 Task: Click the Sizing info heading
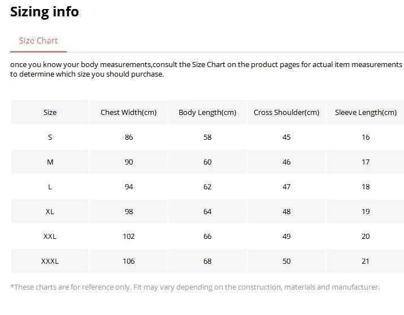[x=45, y=12]
